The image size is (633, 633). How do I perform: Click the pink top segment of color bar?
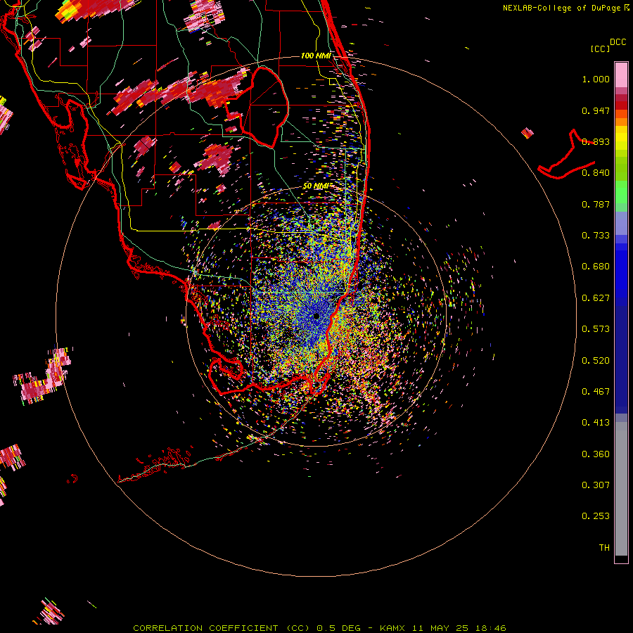coord(621,75)
